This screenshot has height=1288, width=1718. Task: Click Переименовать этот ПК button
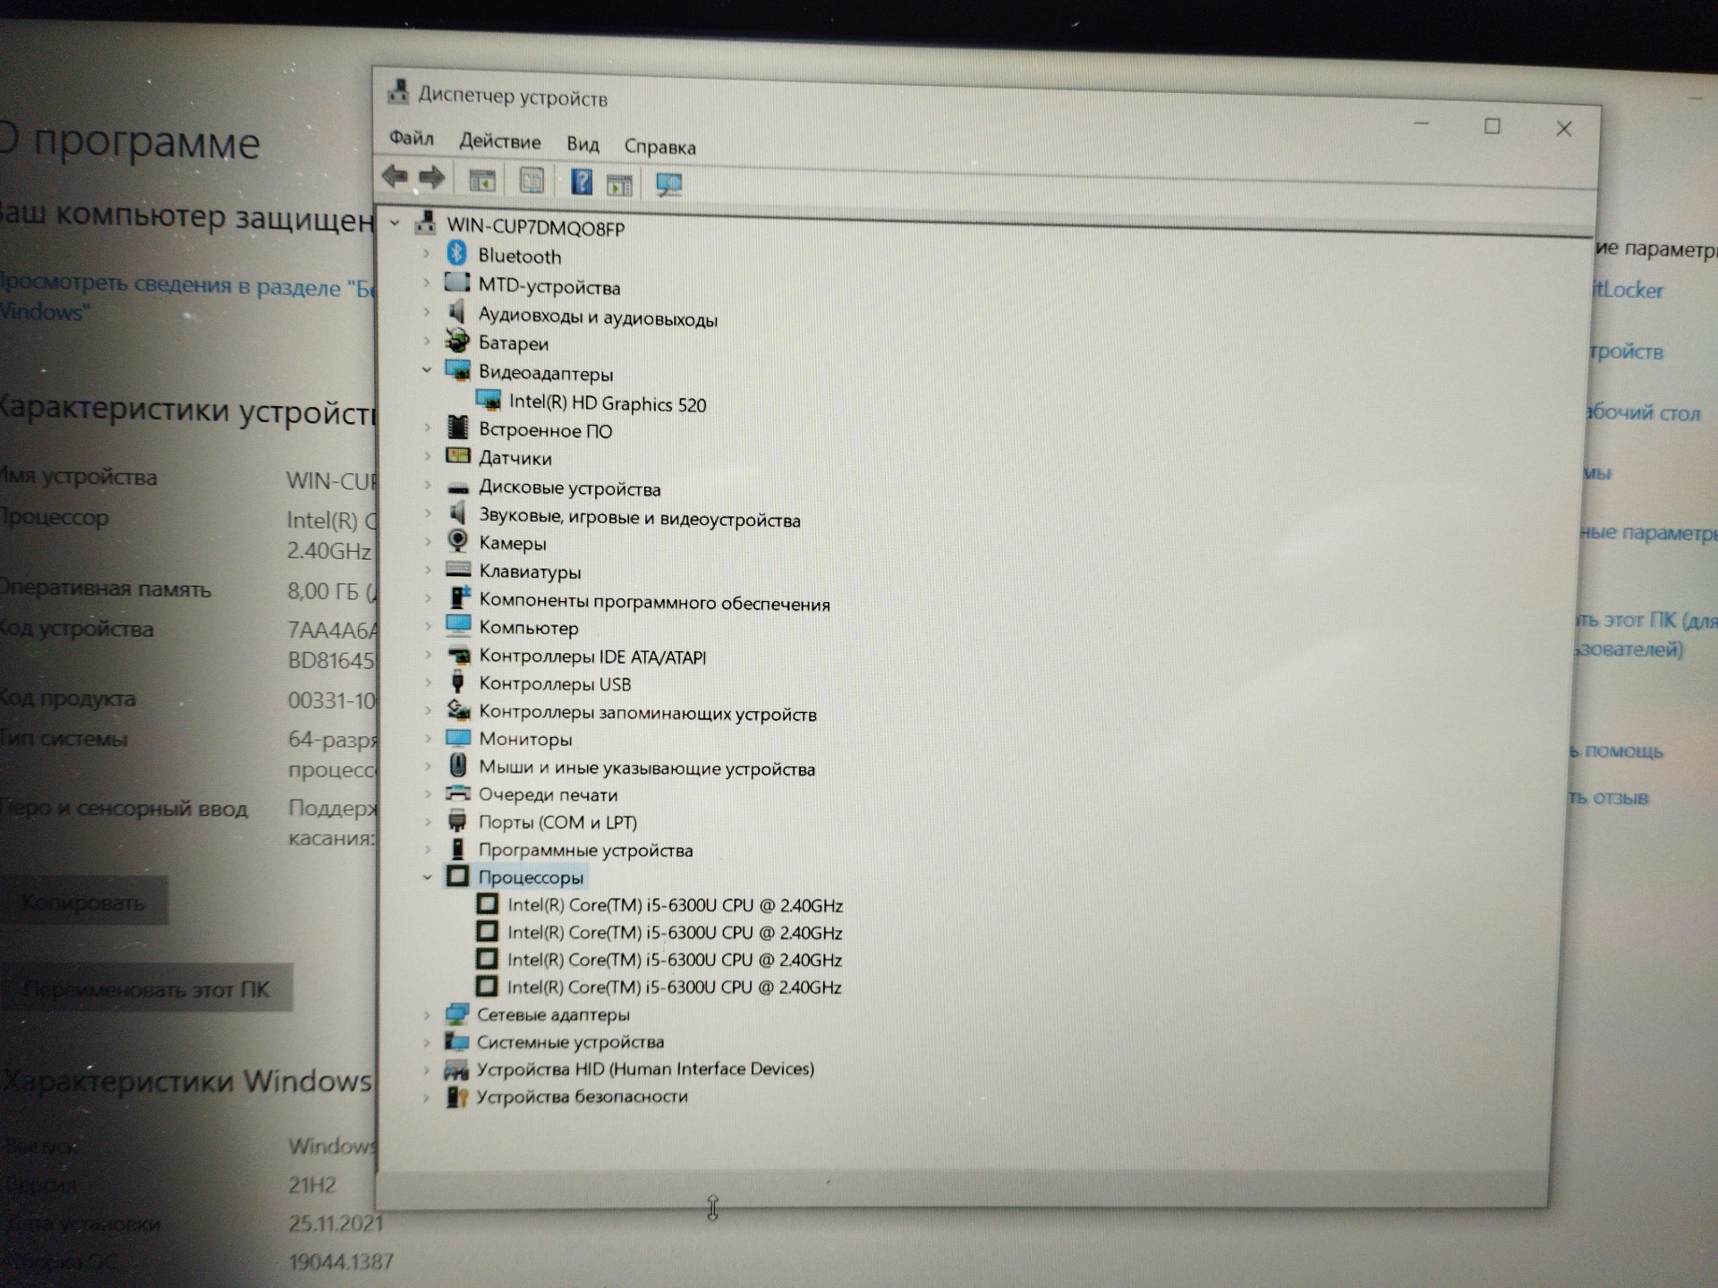coord(146,989)
